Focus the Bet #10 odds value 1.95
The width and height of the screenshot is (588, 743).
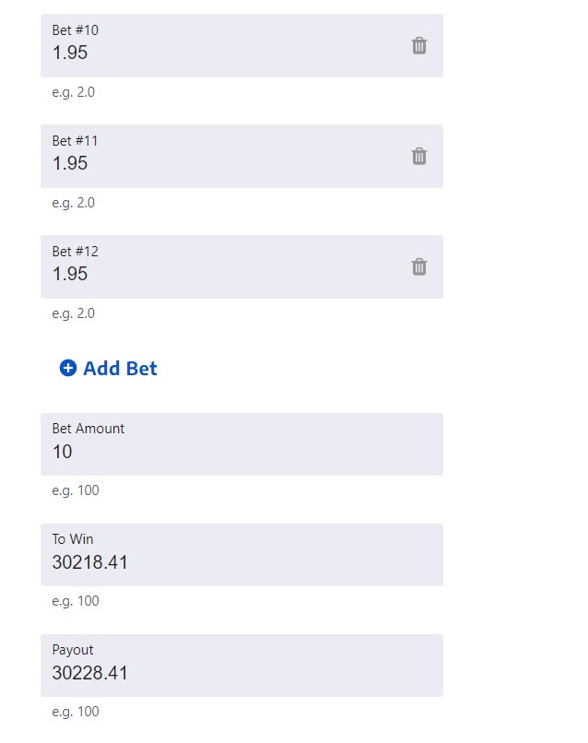70,53
